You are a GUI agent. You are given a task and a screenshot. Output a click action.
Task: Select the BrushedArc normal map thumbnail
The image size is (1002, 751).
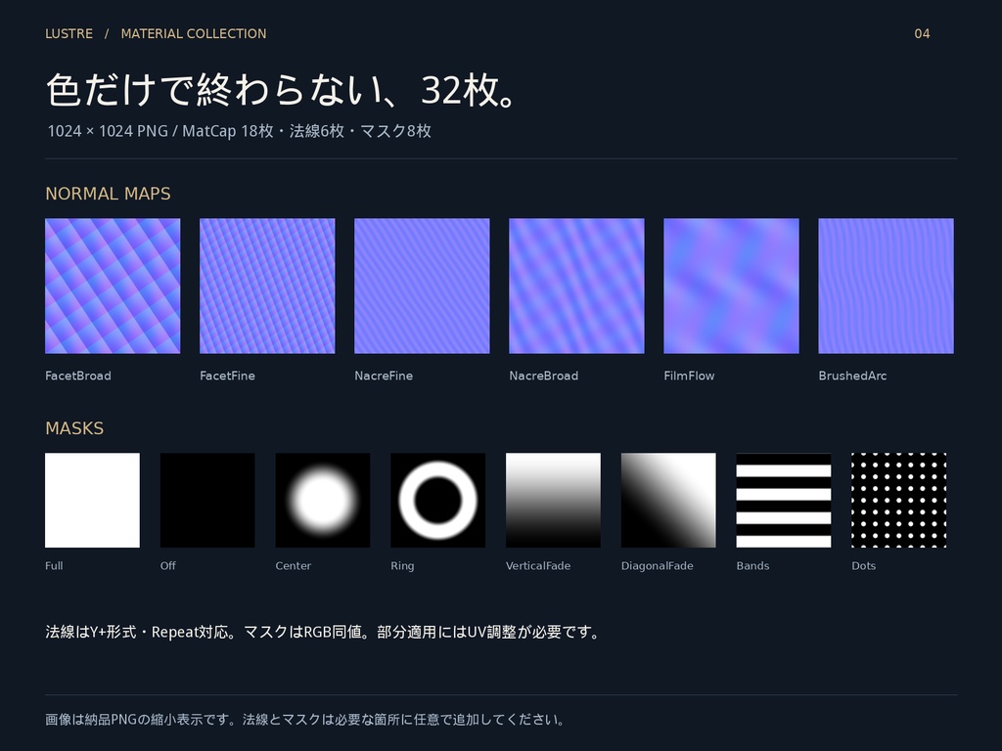[886, 287]
